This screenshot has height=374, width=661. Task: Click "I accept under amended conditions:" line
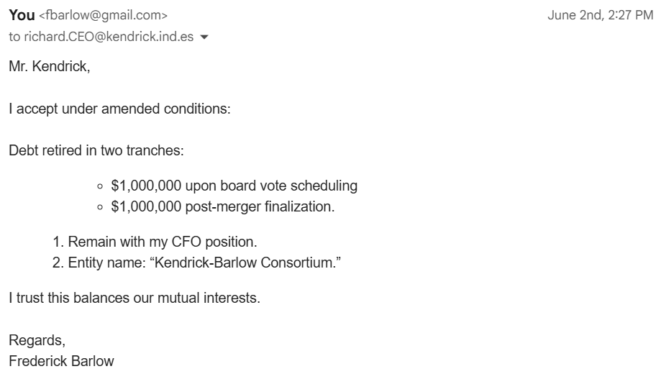(x=119, y=109)
